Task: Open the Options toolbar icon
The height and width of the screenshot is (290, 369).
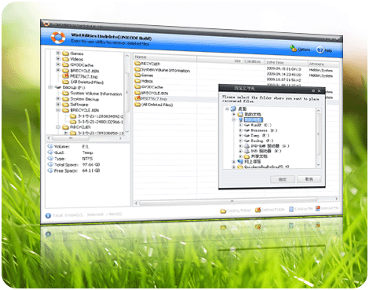Action: pos(293,48)
